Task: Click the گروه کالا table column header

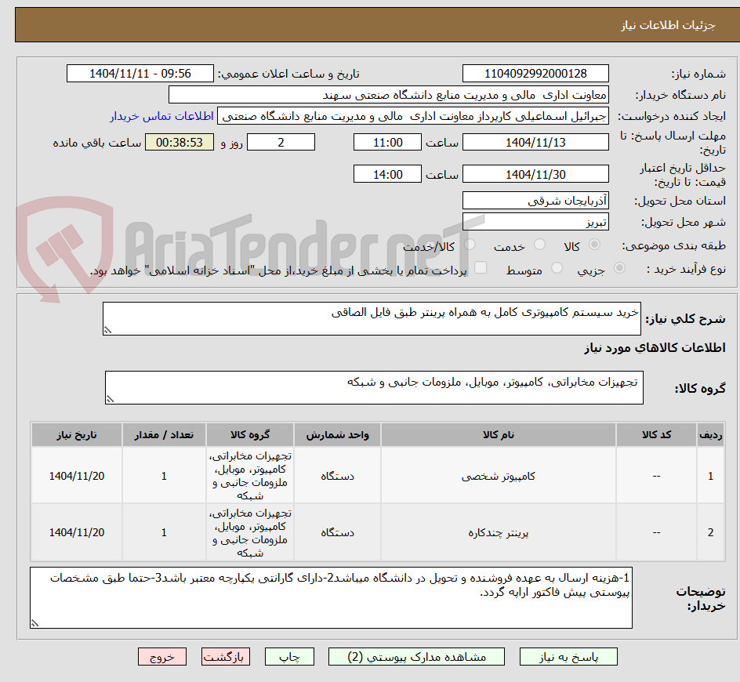Action: click(249, 435)
